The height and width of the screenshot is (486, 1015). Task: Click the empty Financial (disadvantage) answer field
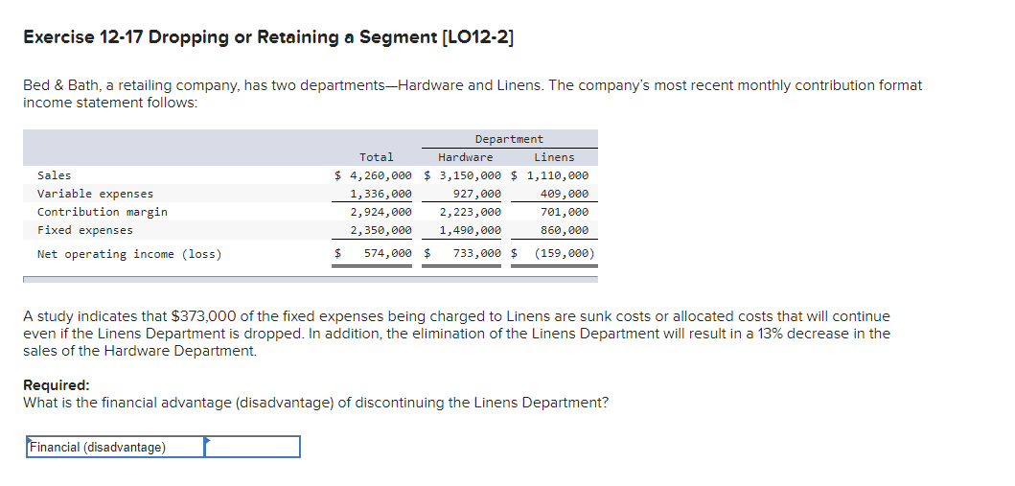252,447
